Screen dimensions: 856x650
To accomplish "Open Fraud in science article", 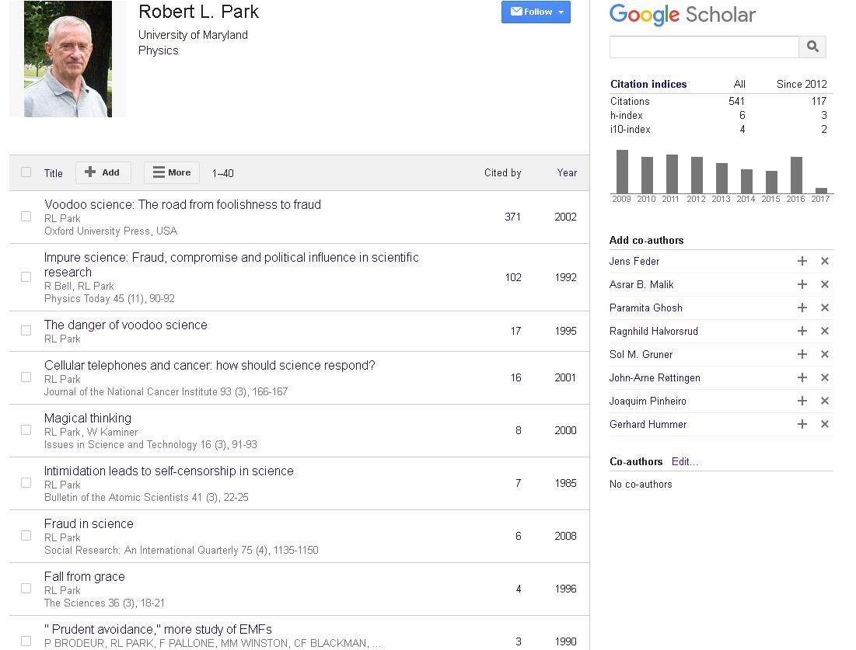I will coord(89,524).
